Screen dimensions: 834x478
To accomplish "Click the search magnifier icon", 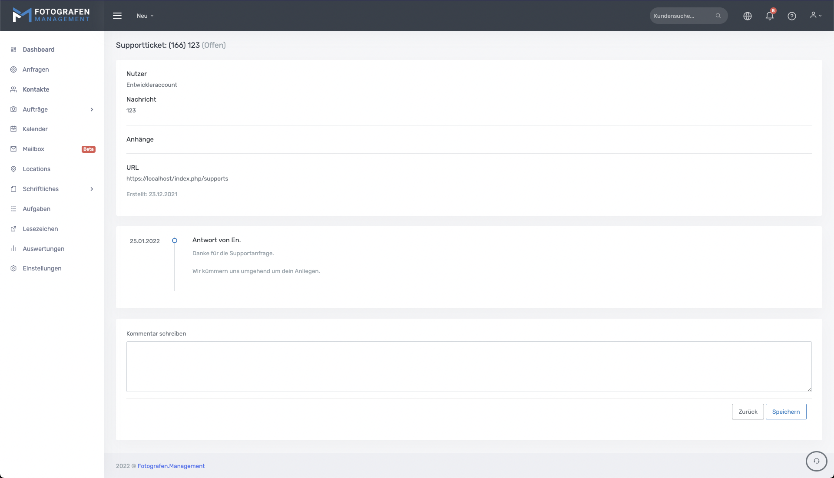I will pyautogui.click(x=718, y=16).
